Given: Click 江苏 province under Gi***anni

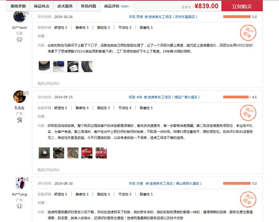Looking at the screenshot, I should click(20, 33).
